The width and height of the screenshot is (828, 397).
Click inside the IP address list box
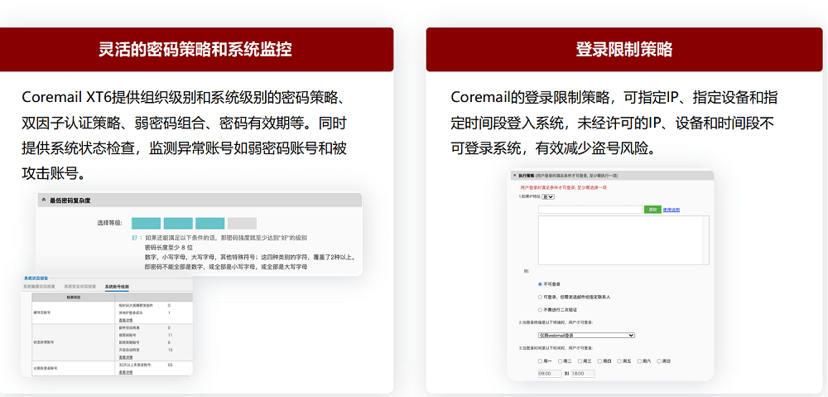(623, 240)
